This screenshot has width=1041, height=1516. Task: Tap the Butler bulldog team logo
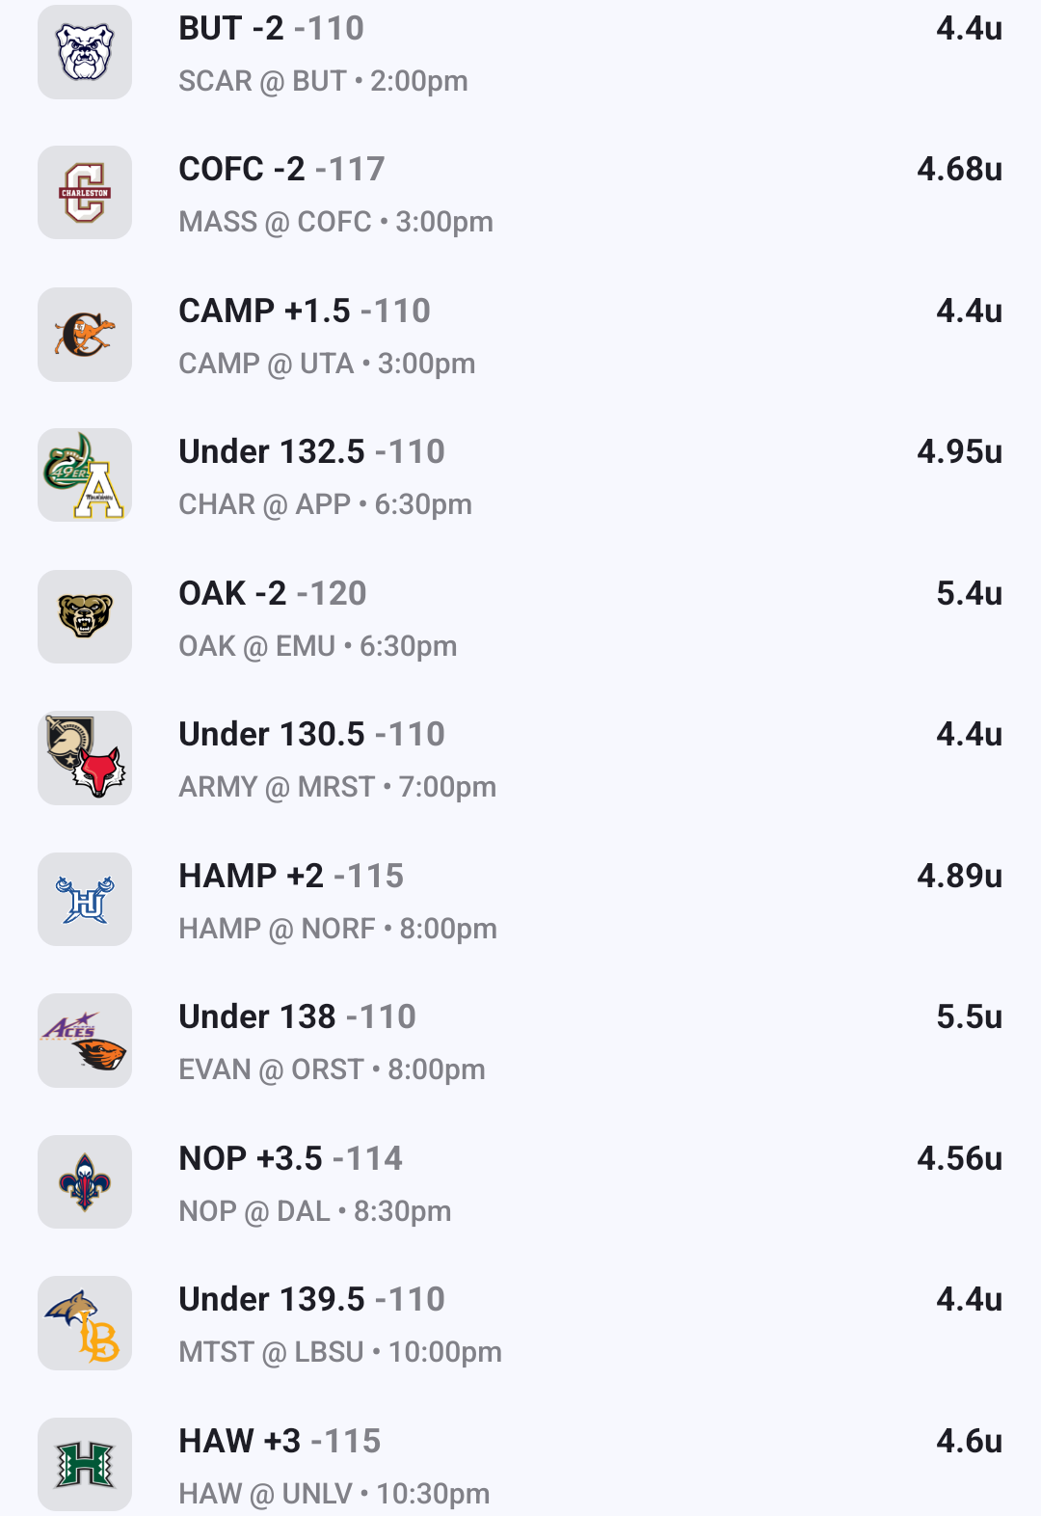85,52
